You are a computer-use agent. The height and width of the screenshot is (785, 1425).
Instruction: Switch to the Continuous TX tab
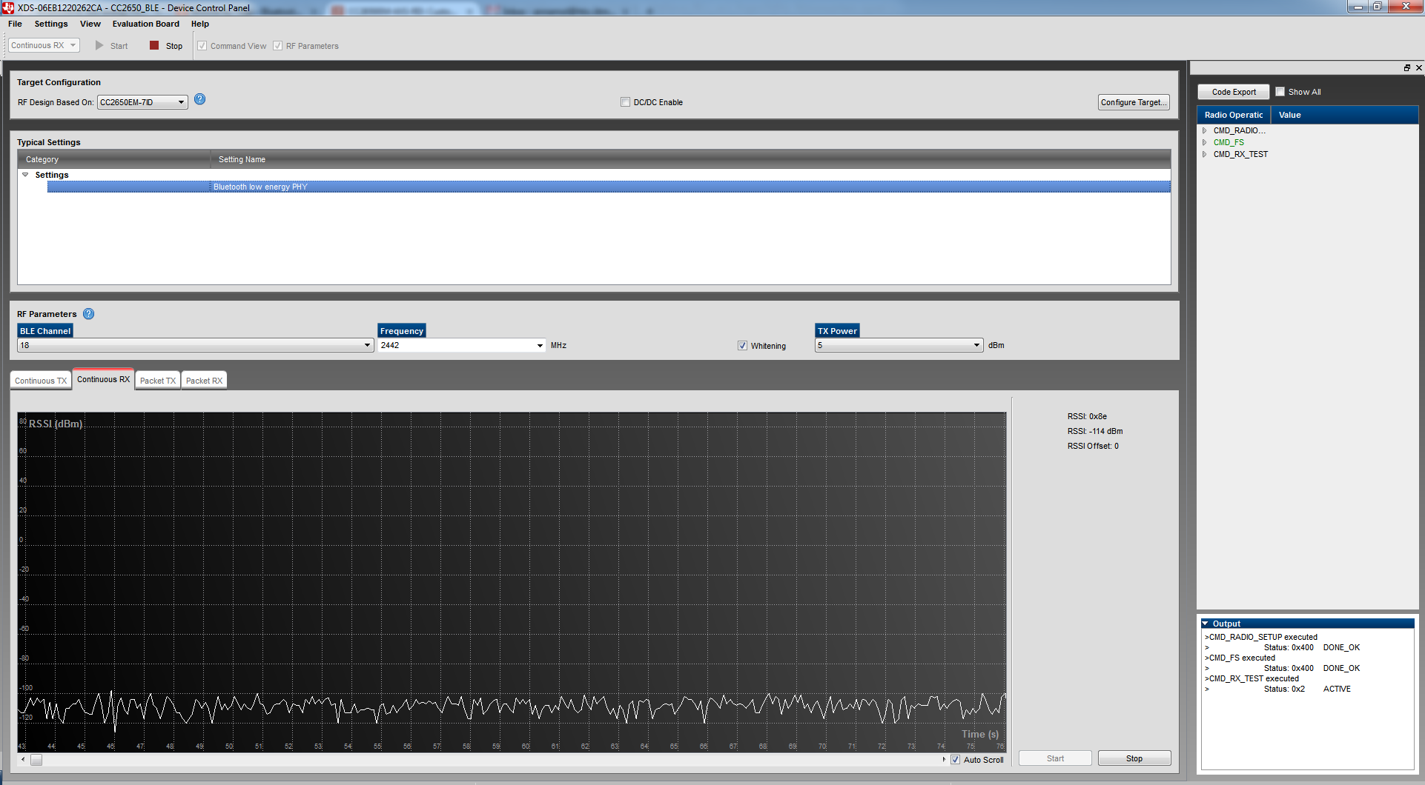click(41, 381)
